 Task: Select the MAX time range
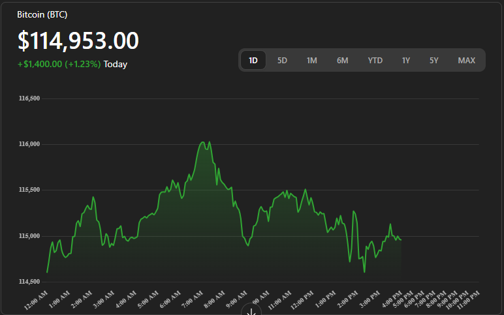point(466,61)
